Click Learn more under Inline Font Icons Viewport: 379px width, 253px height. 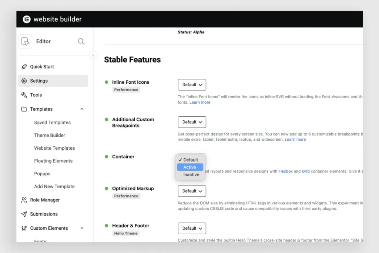click(x=199, y=102)
